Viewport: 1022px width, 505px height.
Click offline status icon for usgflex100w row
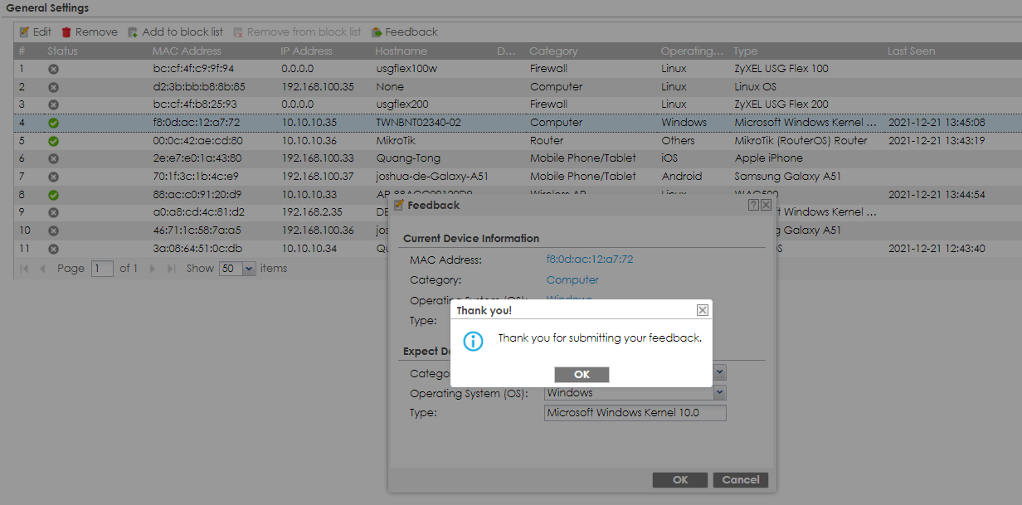pos(53,69)
